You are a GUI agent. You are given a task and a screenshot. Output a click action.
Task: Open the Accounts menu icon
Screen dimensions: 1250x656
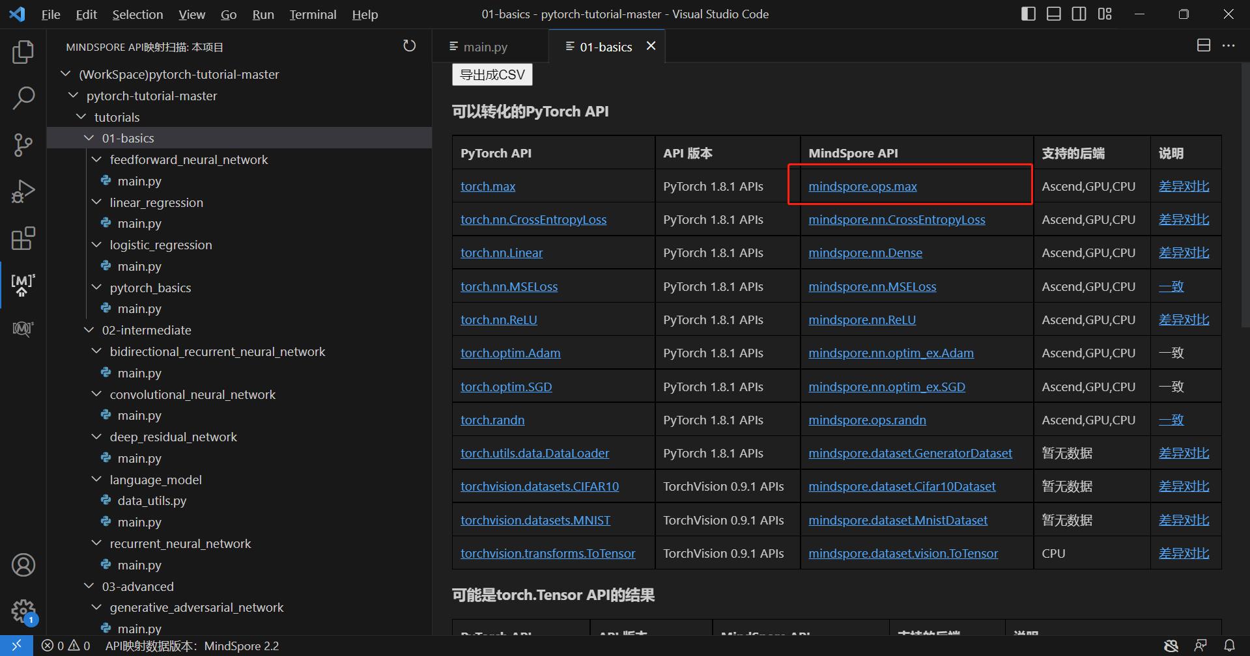click(x=23, y=565)
